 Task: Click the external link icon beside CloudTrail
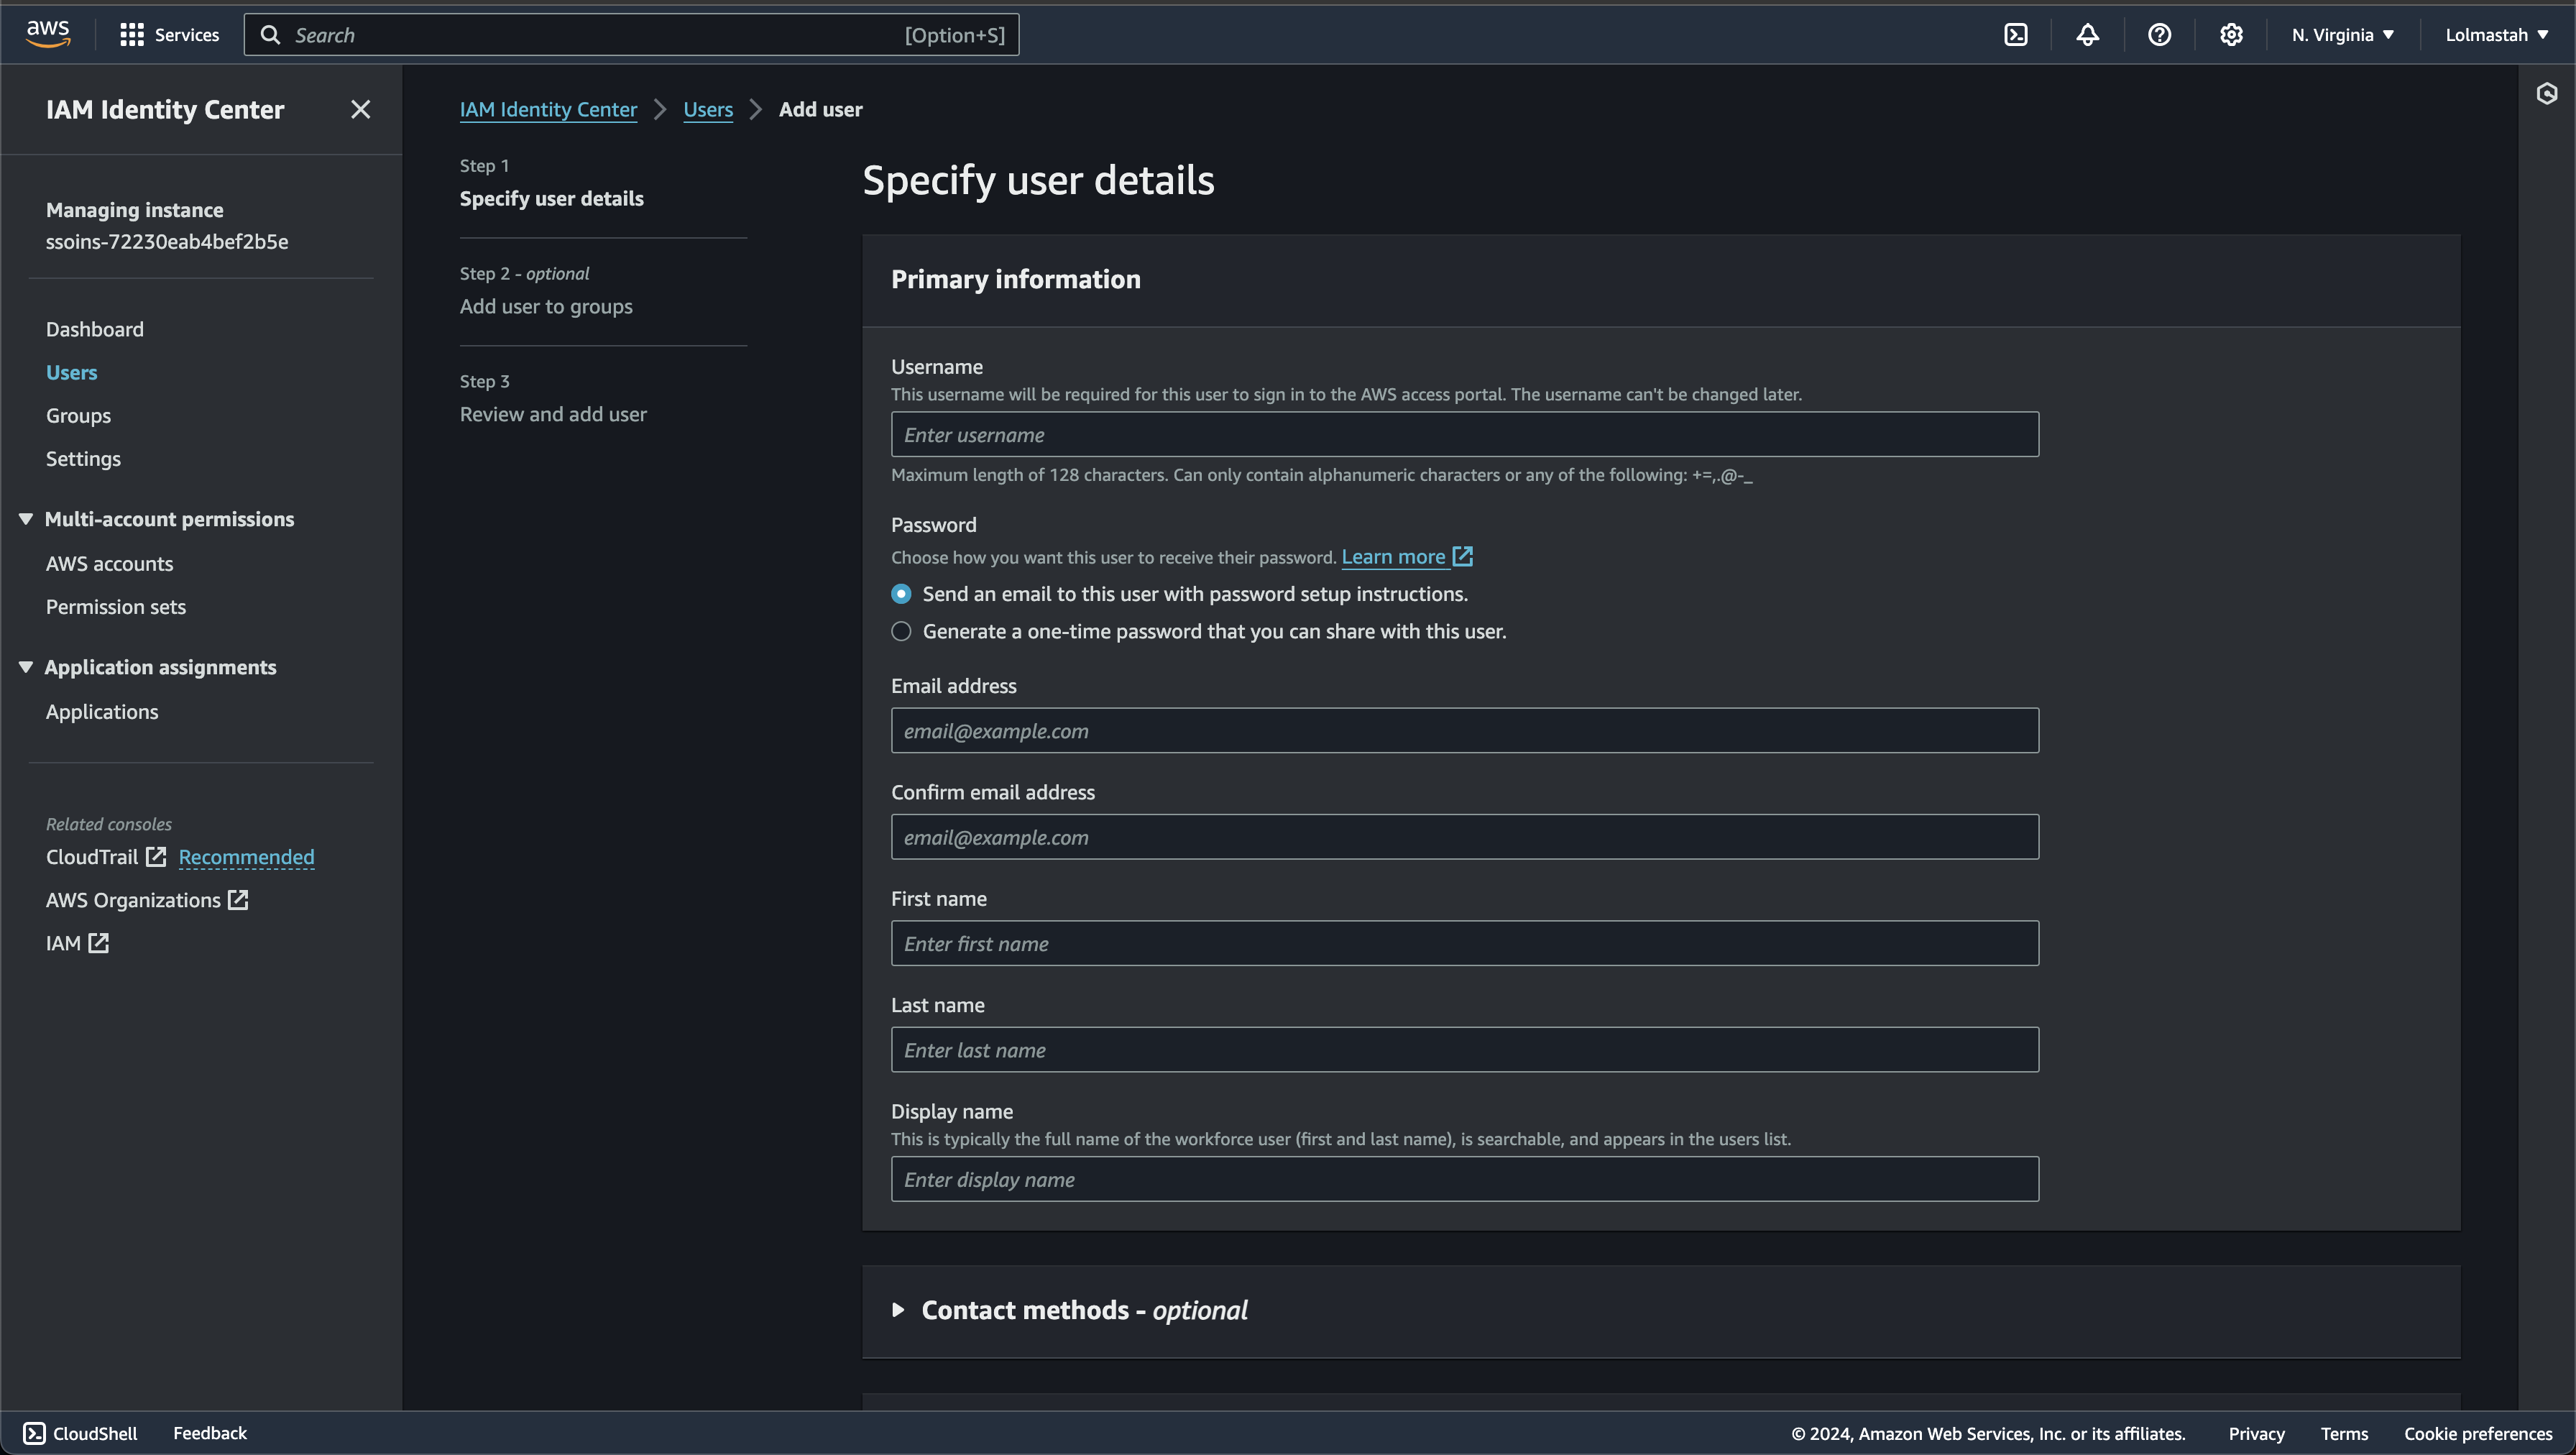coord(156,857)
